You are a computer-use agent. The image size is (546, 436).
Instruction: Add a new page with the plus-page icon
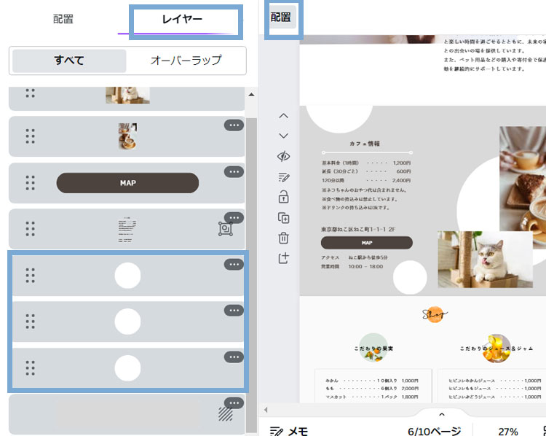[283, 258]
